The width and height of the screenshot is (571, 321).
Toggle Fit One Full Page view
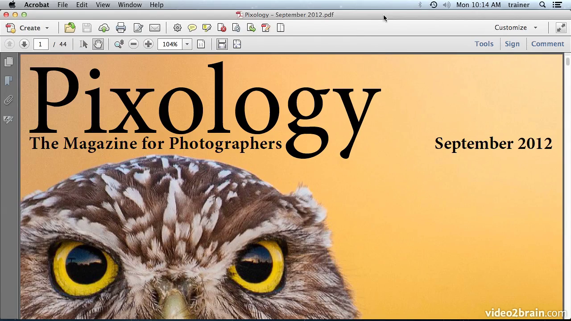[237, 44]
